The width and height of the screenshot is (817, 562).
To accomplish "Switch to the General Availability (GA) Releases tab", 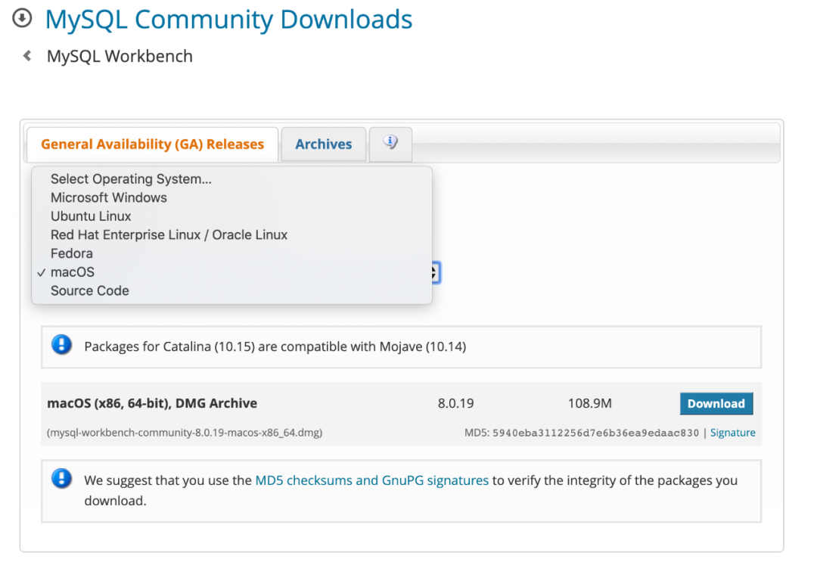I will pos(152,144).
